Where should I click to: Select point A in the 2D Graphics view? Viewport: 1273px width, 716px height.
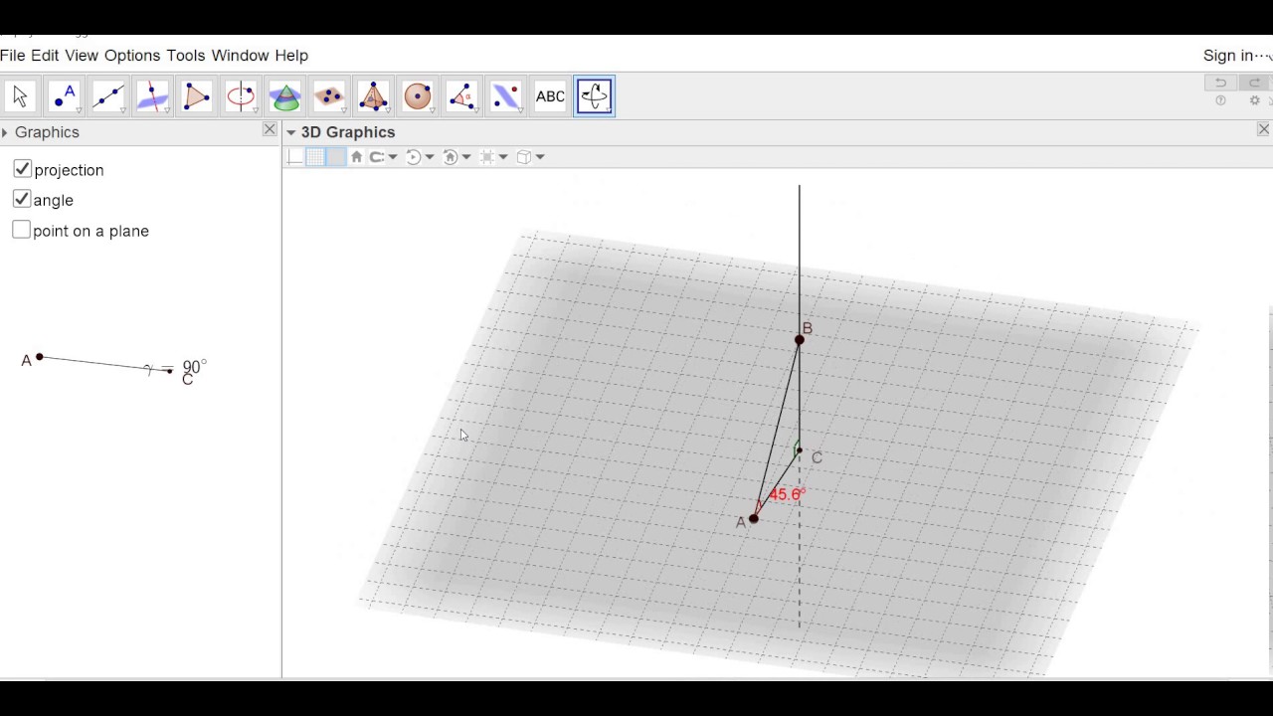[x=39, y=357]
